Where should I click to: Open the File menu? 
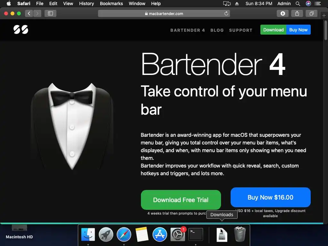[40, 4]
